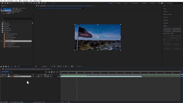The width and height of the screenshot is (183, 103).
Task: Select the Pan Behind anchor point tool
Action: click(23, 3)
